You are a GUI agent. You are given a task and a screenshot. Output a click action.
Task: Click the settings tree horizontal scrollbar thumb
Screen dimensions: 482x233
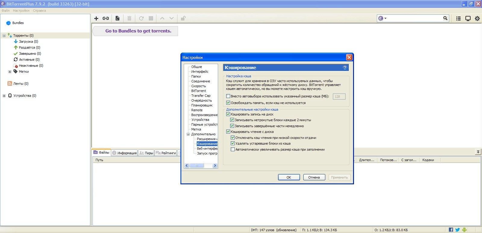tap(197, 166)
